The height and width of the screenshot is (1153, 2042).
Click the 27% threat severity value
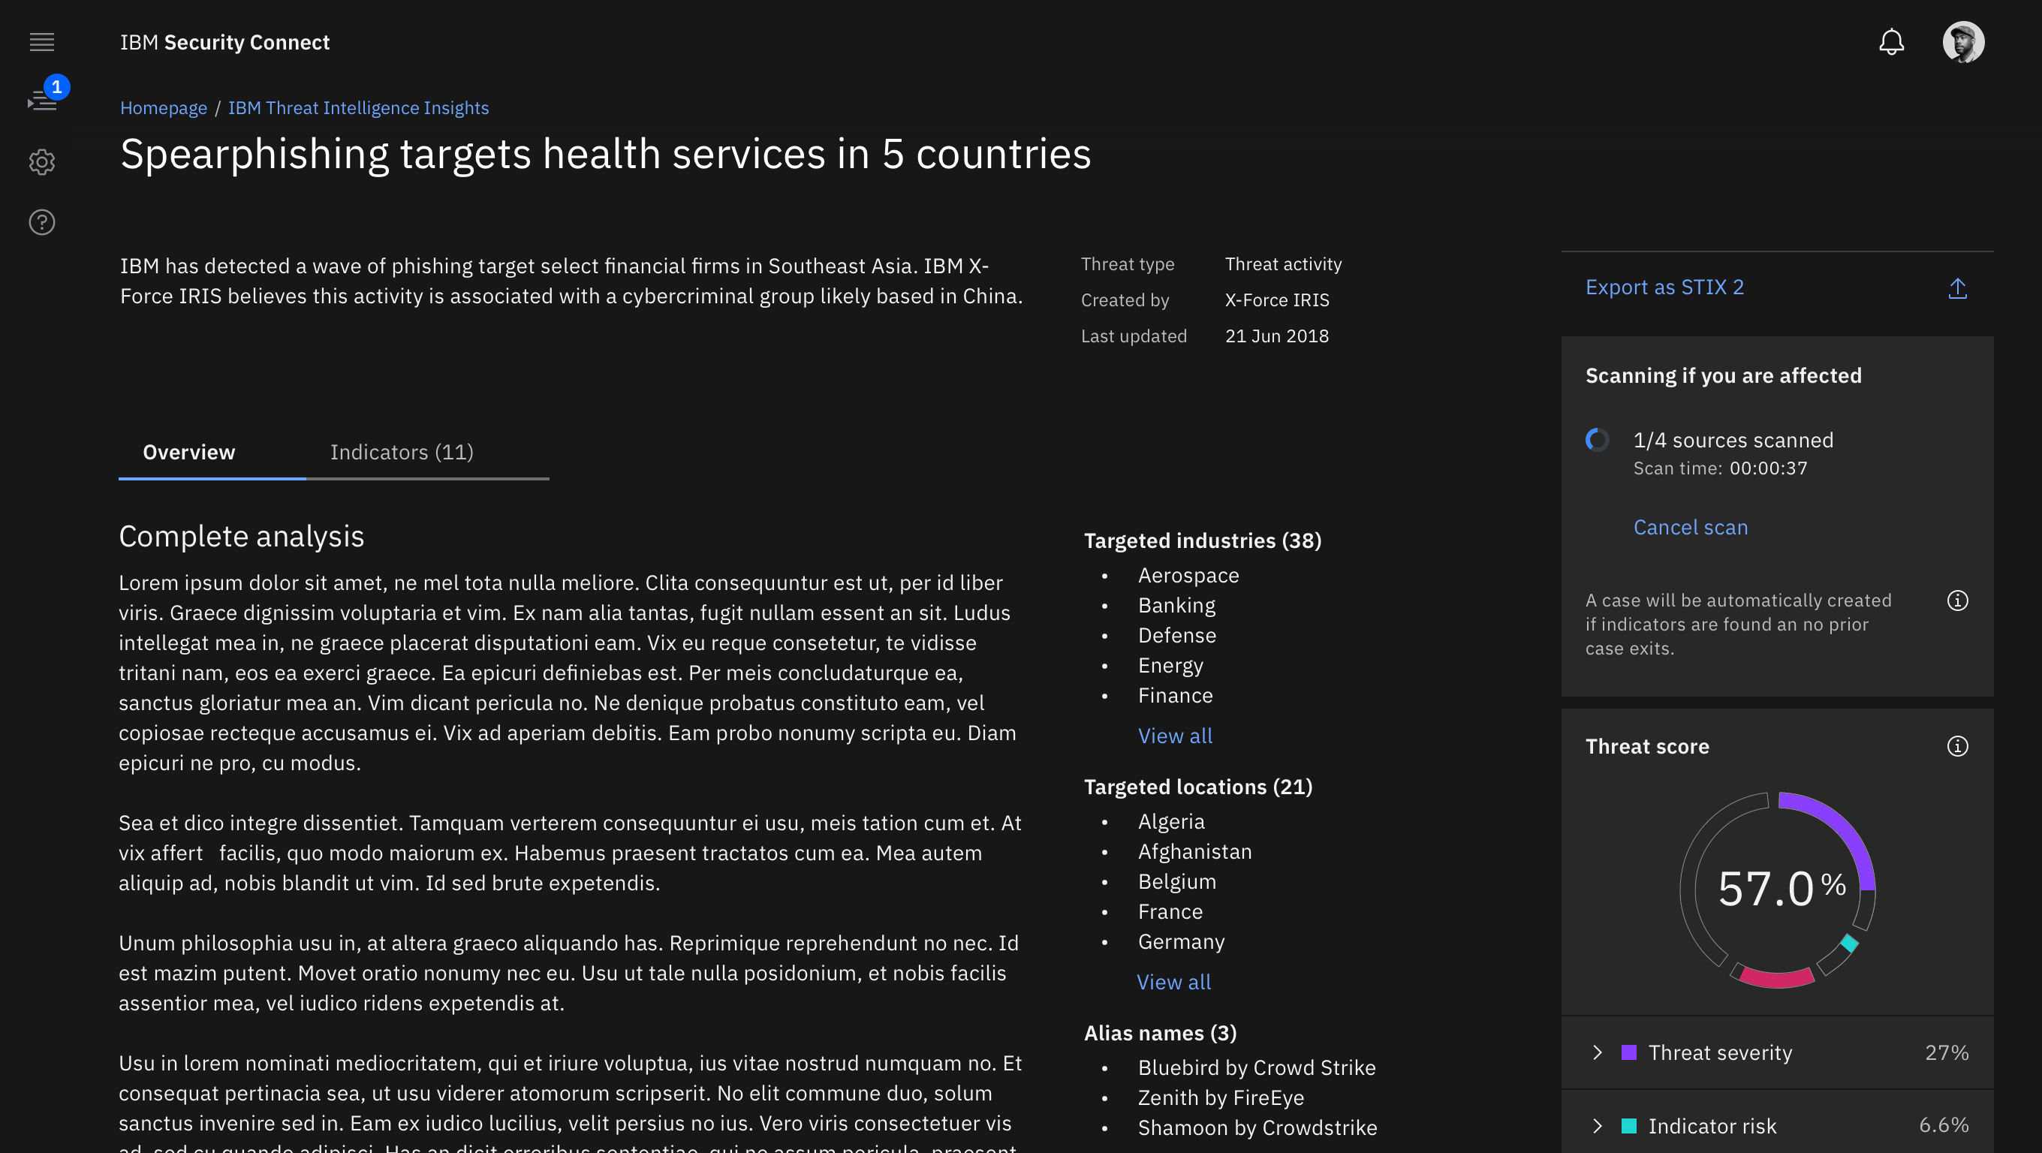[1947, 1052]
